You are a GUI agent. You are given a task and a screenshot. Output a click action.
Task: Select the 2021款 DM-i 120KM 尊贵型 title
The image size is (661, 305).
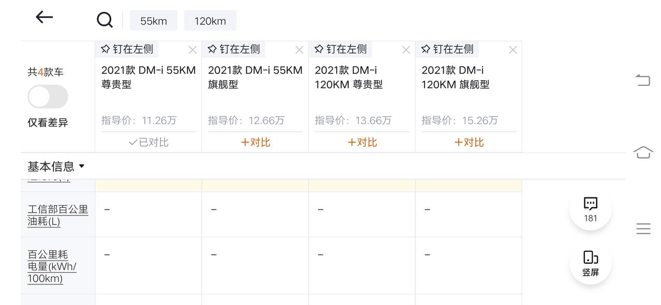click(x=349, y=77)
